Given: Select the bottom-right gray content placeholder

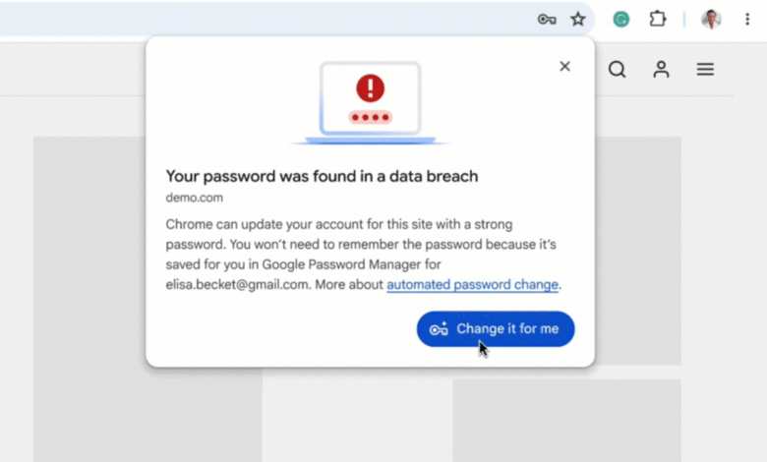Looking at the screenshot, I should click(x=566, y=420).
